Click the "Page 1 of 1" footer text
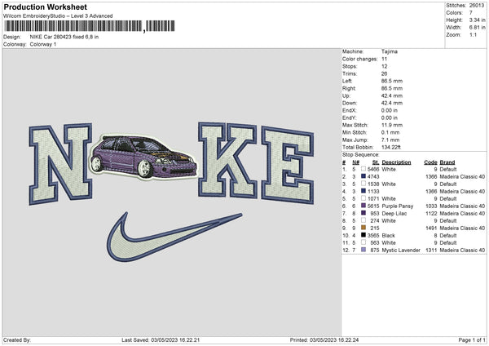 click(x=472, y=340)
